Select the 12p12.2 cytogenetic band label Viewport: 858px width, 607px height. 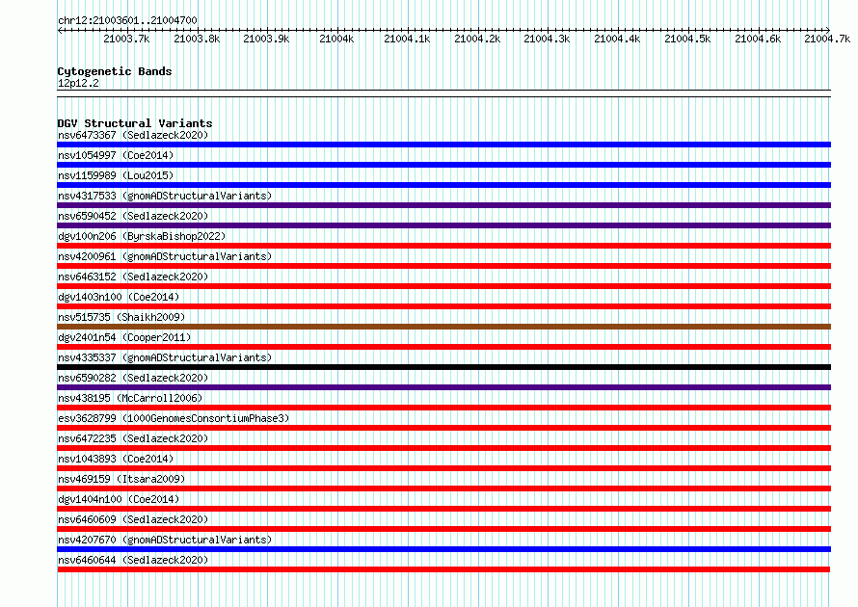pos(78,83)
